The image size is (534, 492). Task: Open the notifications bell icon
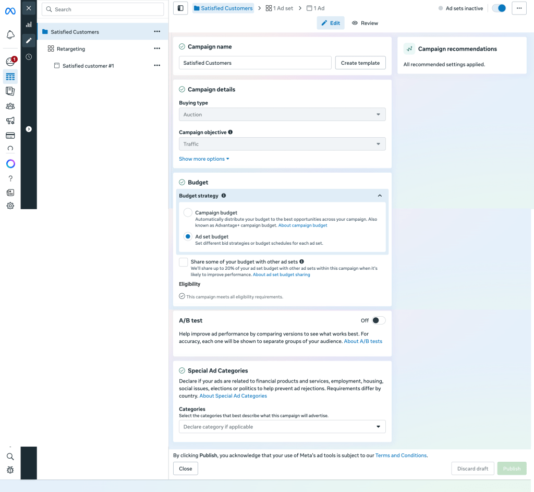10,35
